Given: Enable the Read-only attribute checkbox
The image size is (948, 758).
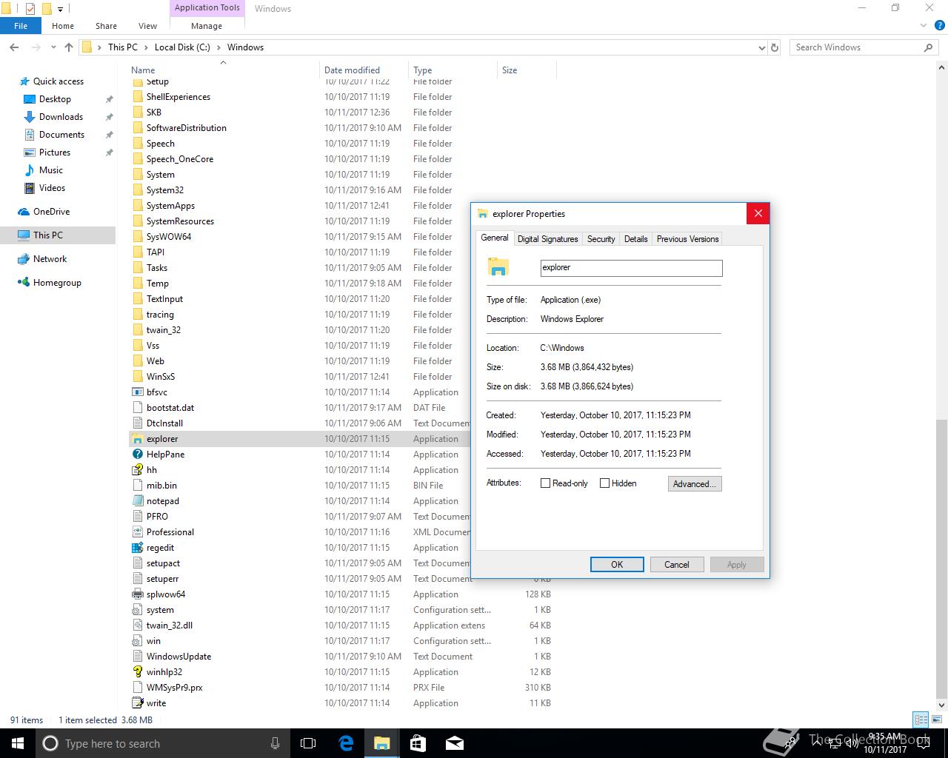Looking at the screenshot, I should 546,483.
